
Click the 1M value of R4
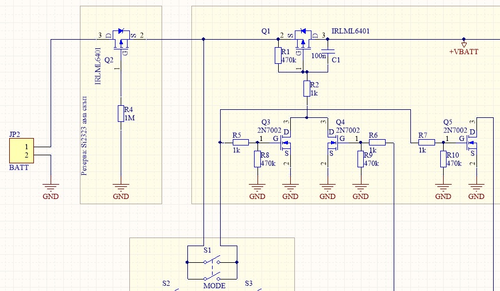pyautogui.click(x=129, y=118)
